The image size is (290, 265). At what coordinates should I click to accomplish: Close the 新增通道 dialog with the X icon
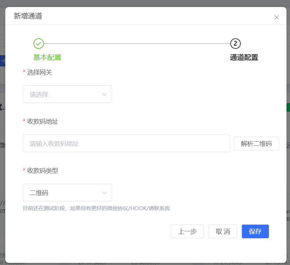tap(277, 17)
